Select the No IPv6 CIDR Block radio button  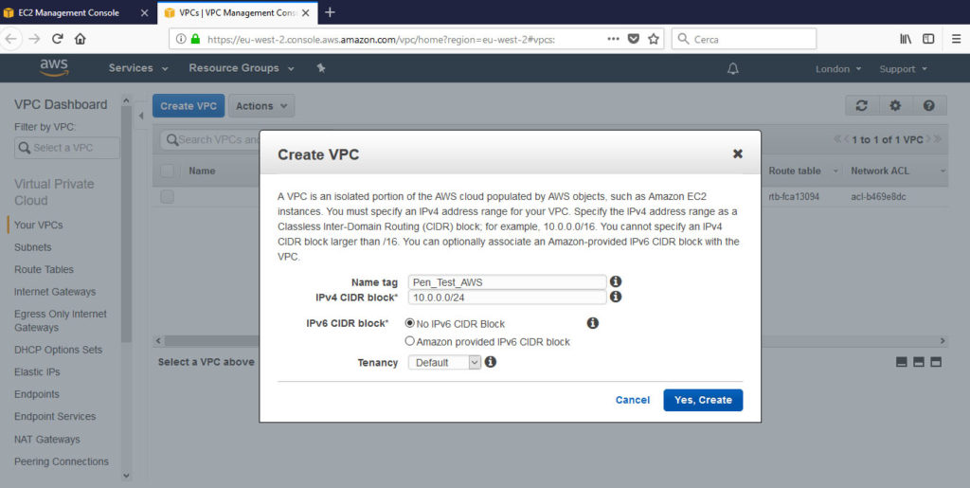click(409, 323)
